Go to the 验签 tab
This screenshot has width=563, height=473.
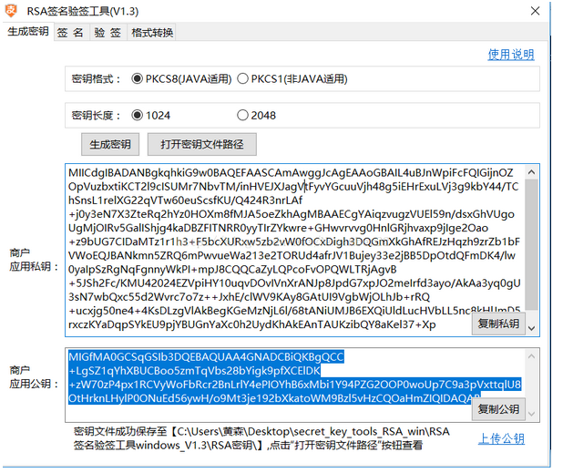tap(107, 32)
